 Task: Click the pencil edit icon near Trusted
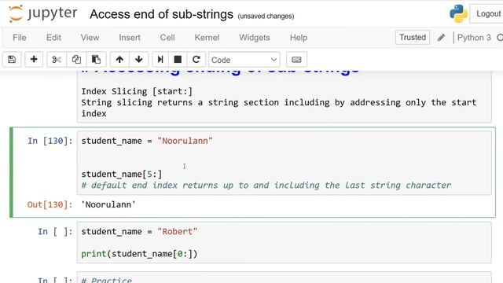(441, 38)
